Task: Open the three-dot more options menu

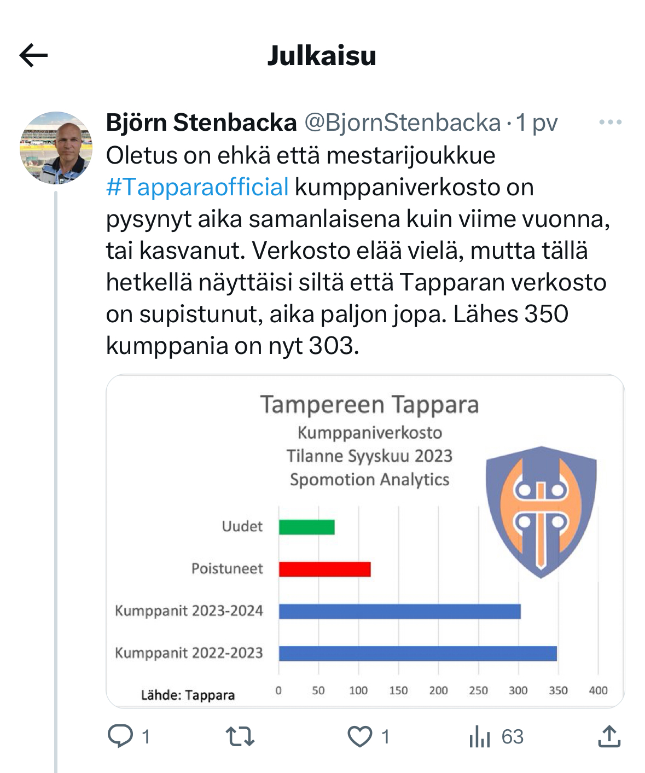Action: (x=610, y=123)
